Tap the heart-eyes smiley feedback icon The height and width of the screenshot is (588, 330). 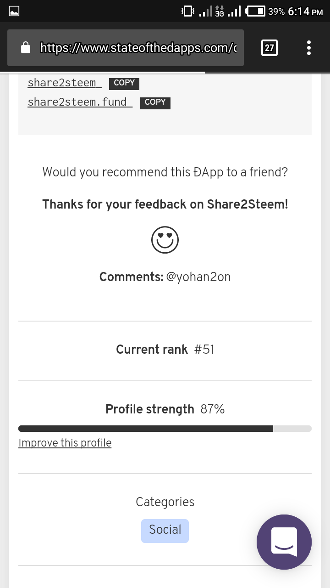click(165, 240)
